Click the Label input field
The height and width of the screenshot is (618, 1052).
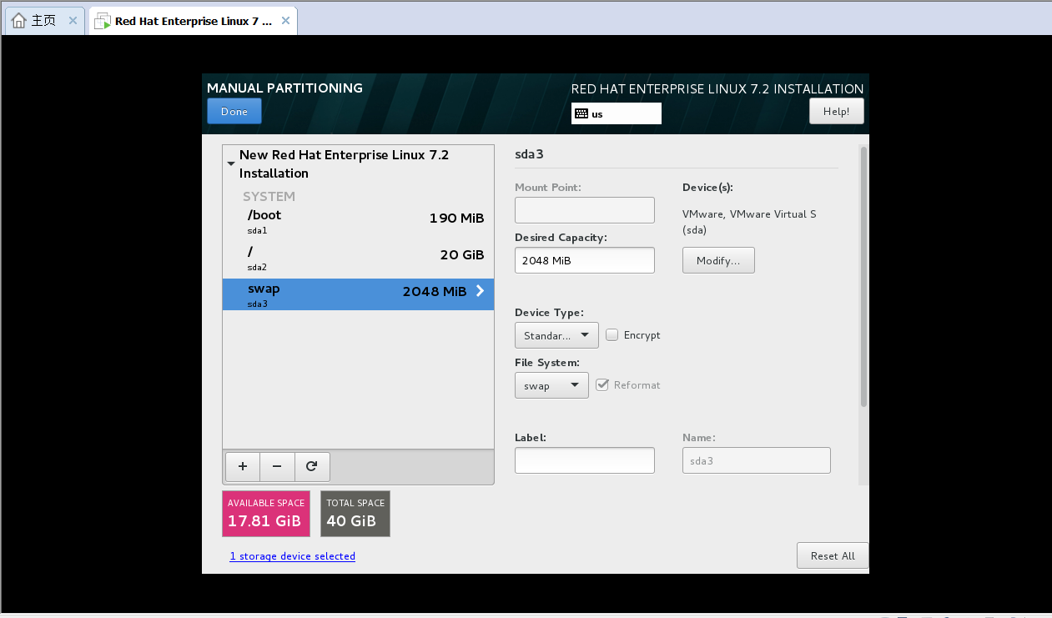[585, 460]
